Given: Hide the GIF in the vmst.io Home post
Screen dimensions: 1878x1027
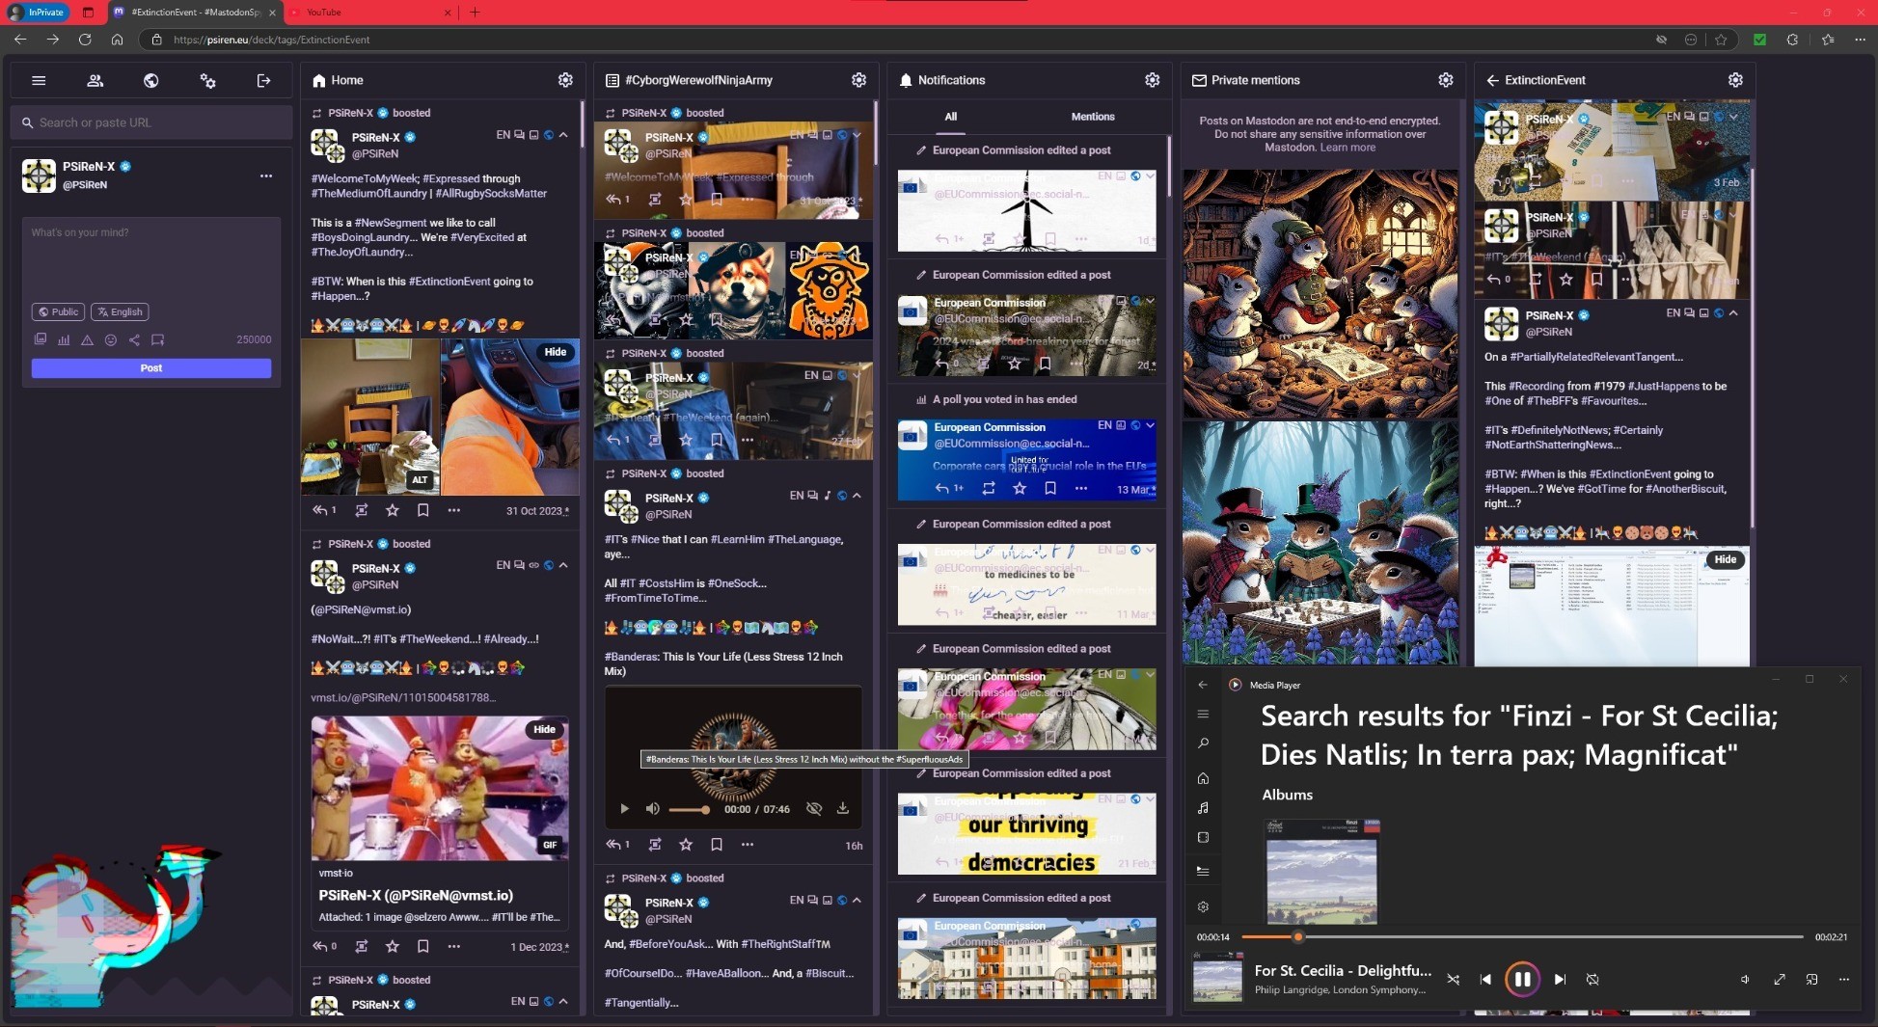Looking at the screenshot, I should 545,729.
